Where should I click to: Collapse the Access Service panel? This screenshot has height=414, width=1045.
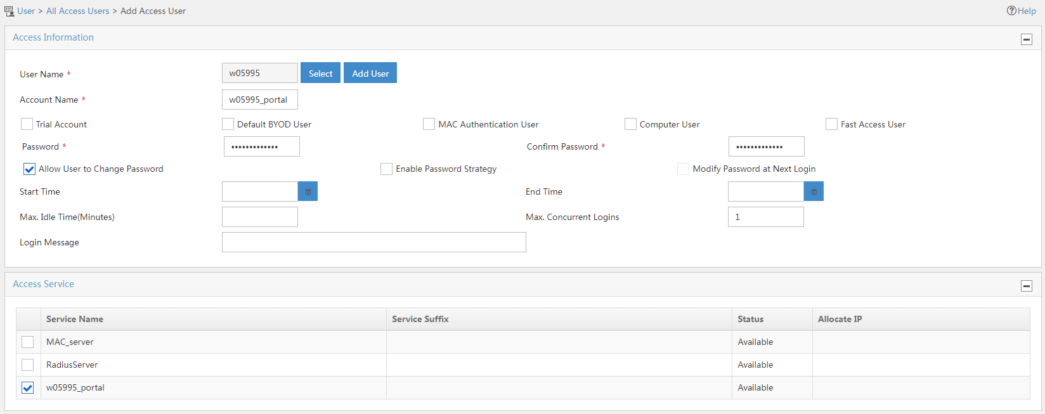point(1027,286)
